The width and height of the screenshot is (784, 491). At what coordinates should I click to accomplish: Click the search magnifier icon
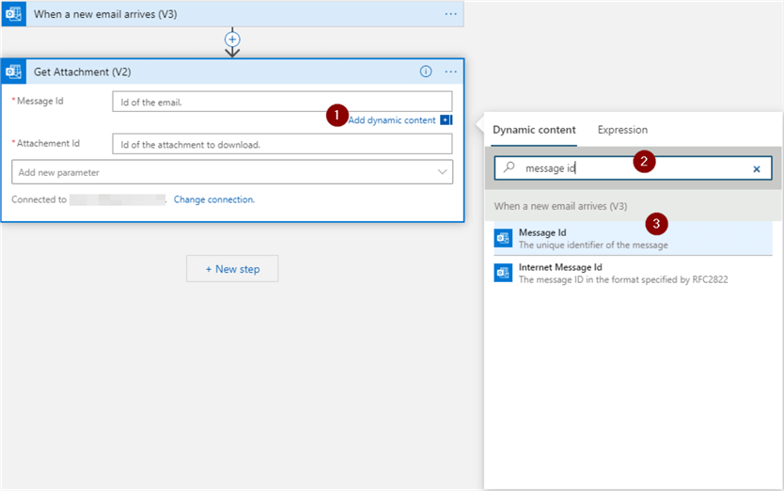pyautogui.click(x=510, y=168)
